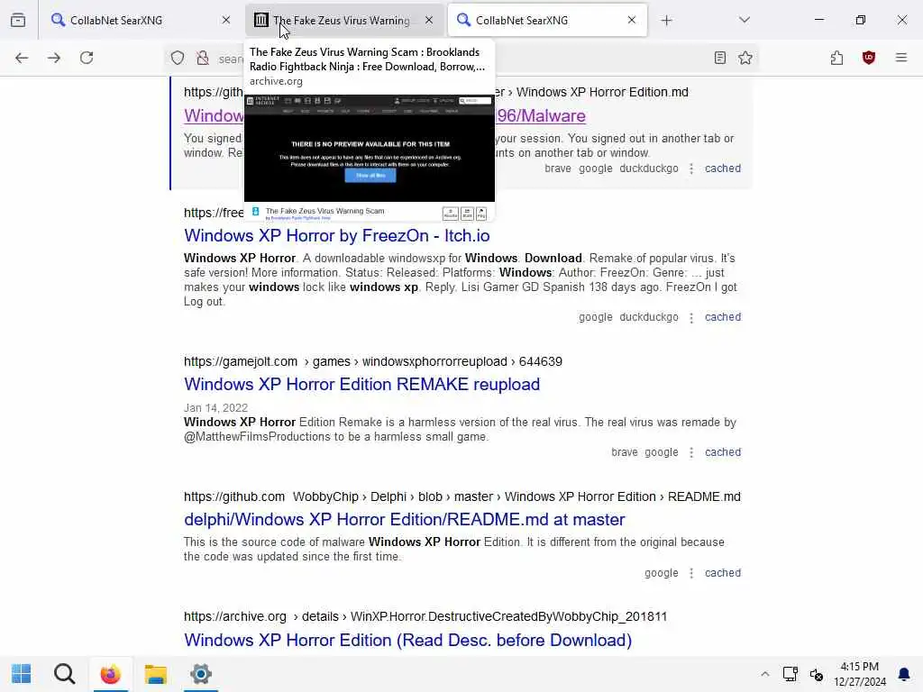Click muted volume icon in system tray

(816, 674)
